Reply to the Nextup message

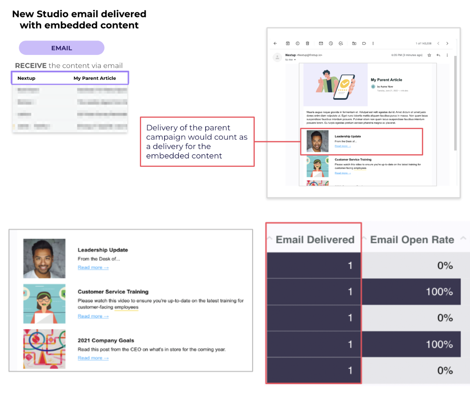point(438,55)
